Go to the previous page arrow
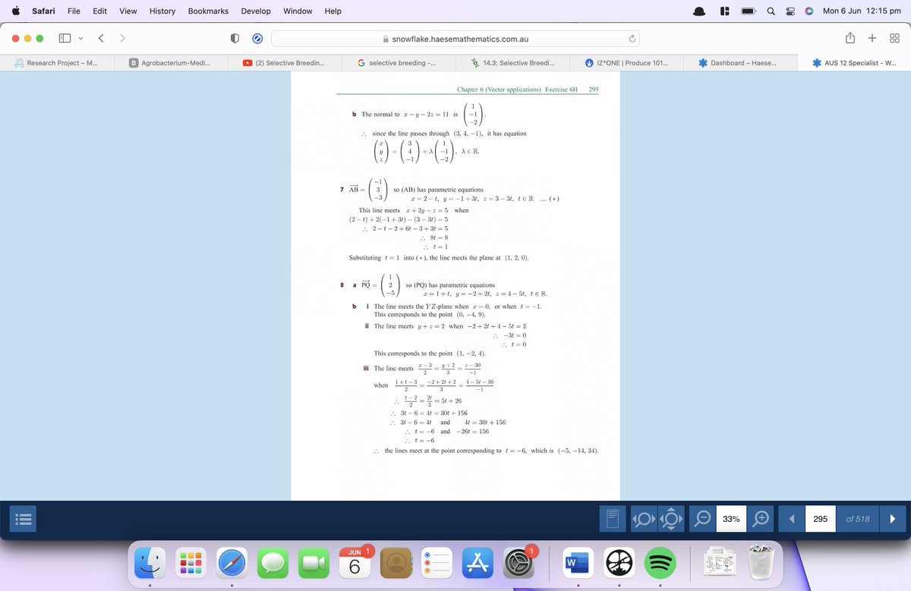 pos(792,520)
